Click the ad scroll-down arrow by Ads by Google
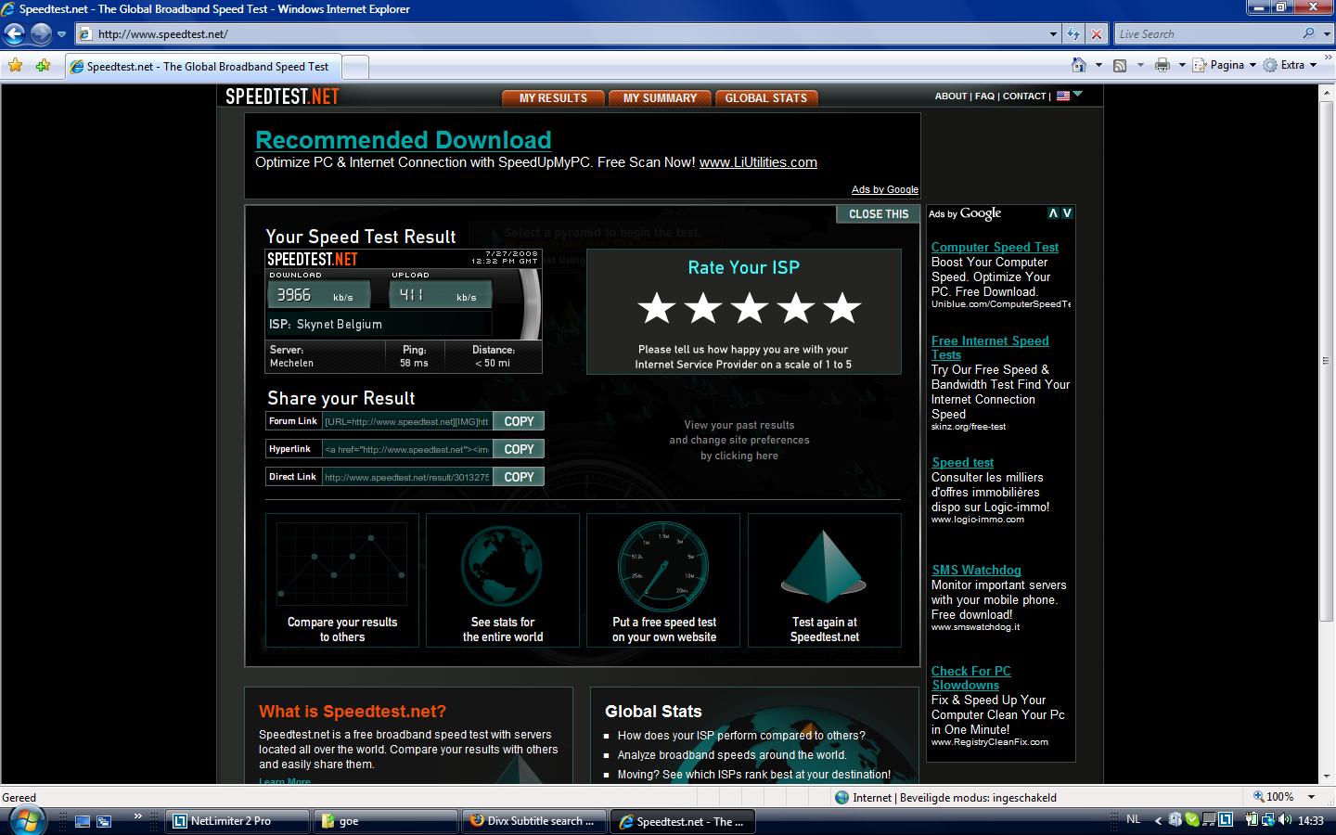 1067,213
